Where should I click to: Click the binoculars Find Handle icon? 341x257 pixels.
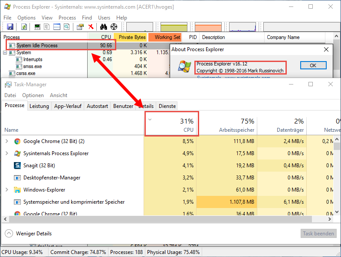tap(104, 27)
